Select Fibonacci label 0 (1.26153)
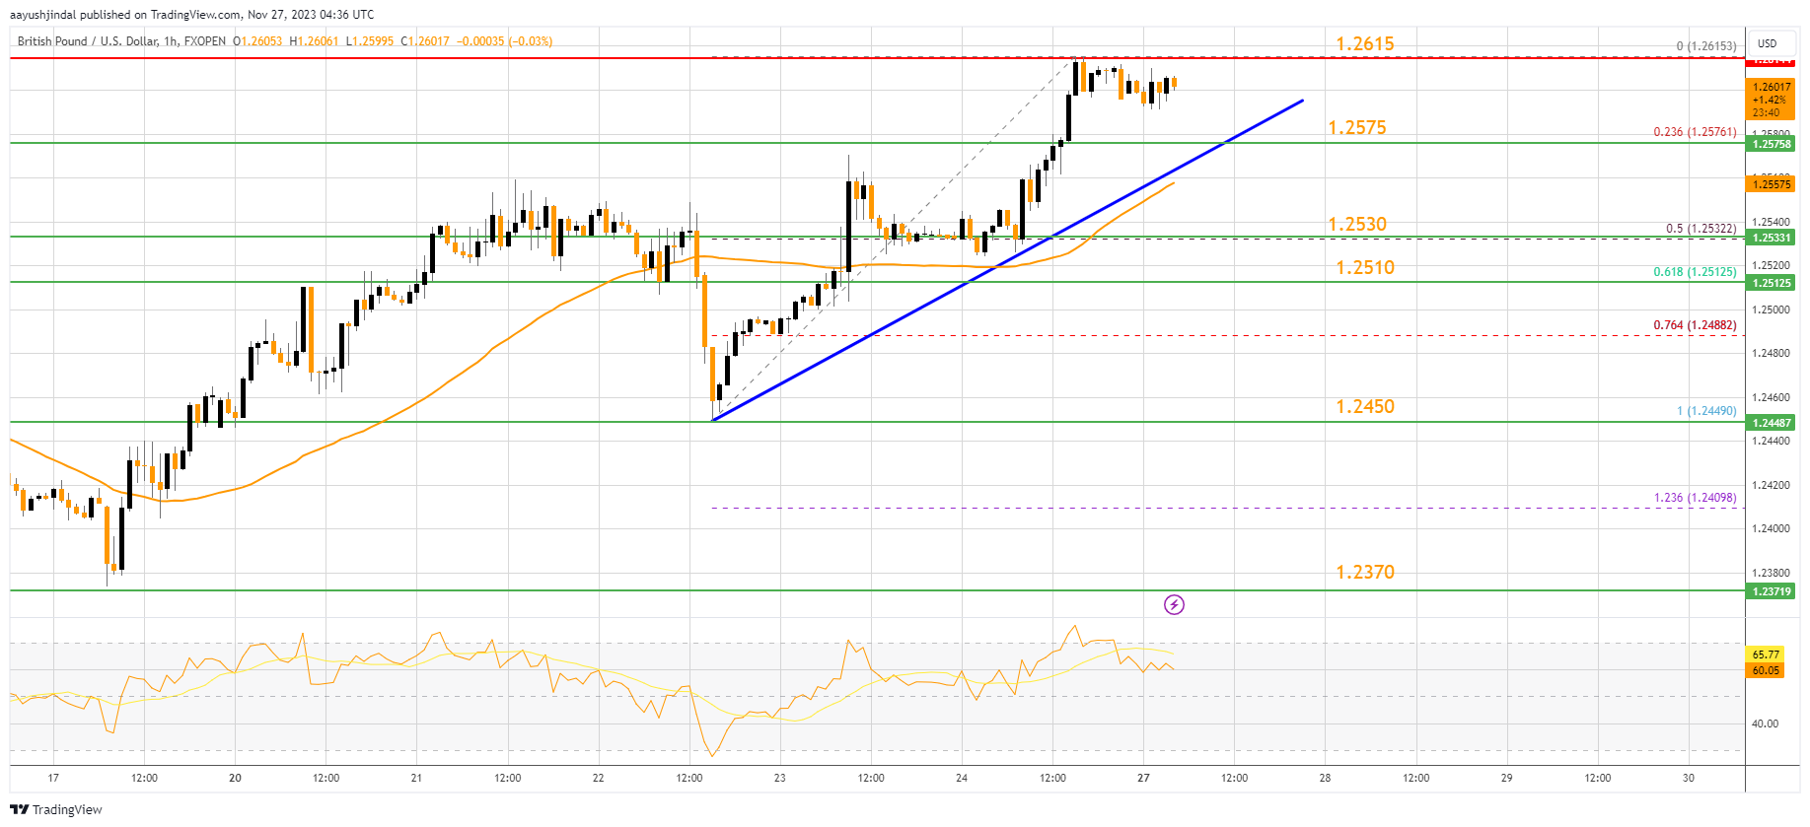 click(x=1706, y=46)
